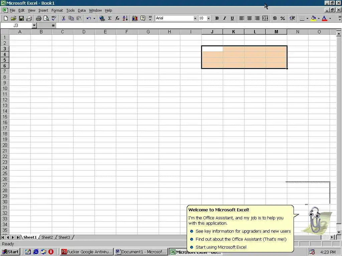Cut selection using the scissors icon
Viewport: 342px width, 256px height.
[63, 18]
